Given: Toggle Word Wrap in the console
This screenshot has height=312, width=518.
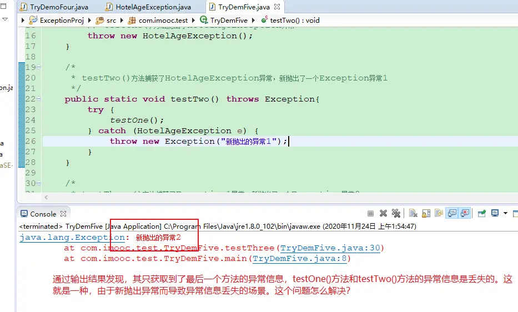Looking at the screenshot, I should coord(439,214).
